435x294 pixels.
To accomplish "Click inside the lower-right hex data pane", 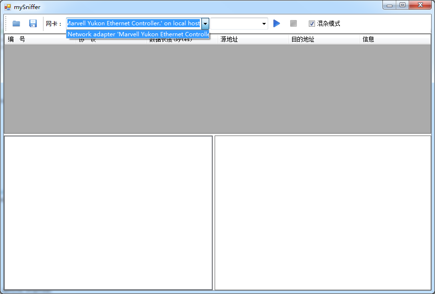I will (323, 213).
